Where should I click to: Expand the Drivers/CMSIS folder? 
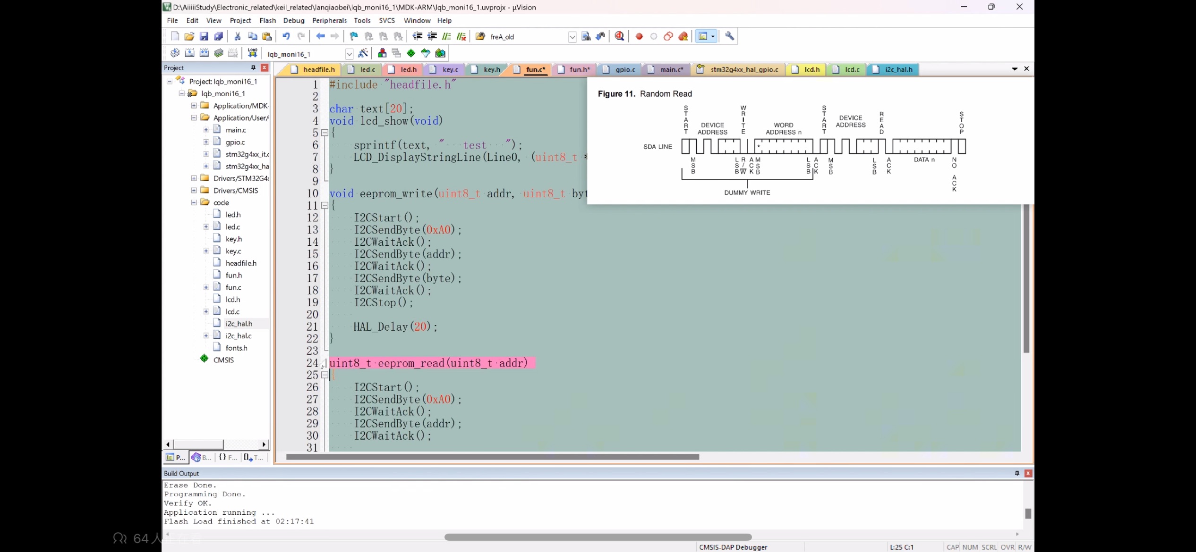click(194, 190)
